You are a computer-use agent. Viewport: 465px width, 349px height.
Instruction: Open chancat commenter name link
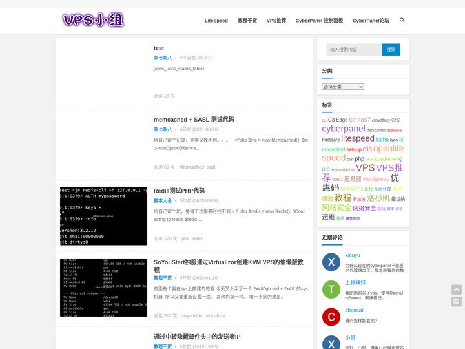click(354, 310)
